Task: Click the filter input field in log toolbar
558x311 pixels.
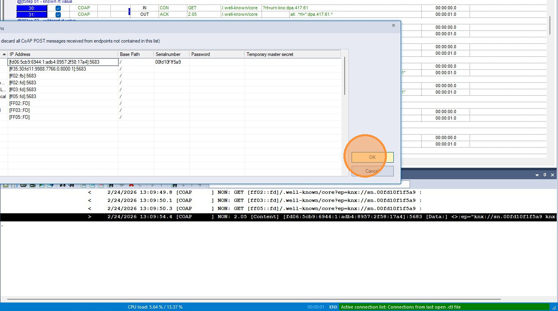Action: [309, 185]
